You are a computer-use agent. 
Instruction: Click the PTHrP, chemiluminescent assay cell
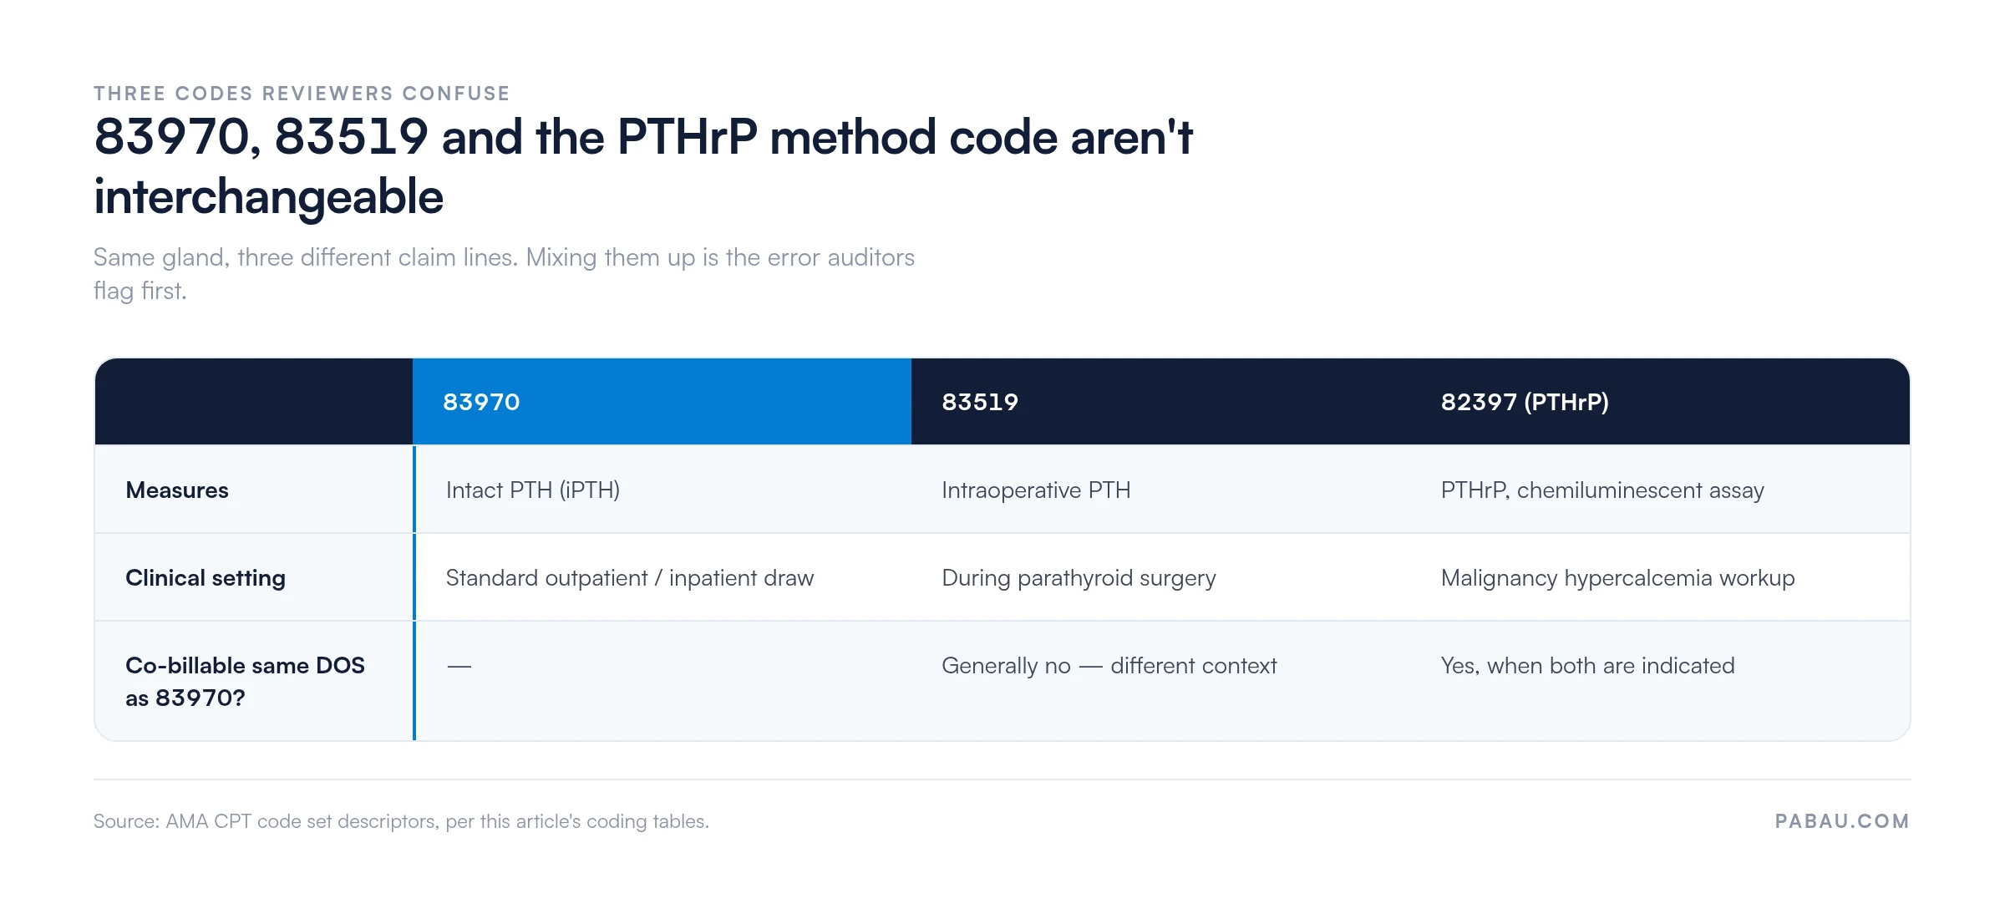pos(1602,490)
